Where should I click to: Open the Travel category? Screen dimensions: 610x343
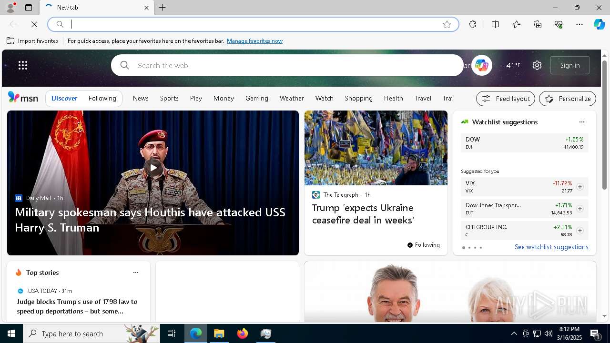coord(423,98)
